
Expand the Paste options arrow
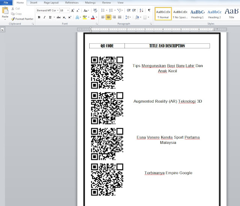tap(5, 19)
